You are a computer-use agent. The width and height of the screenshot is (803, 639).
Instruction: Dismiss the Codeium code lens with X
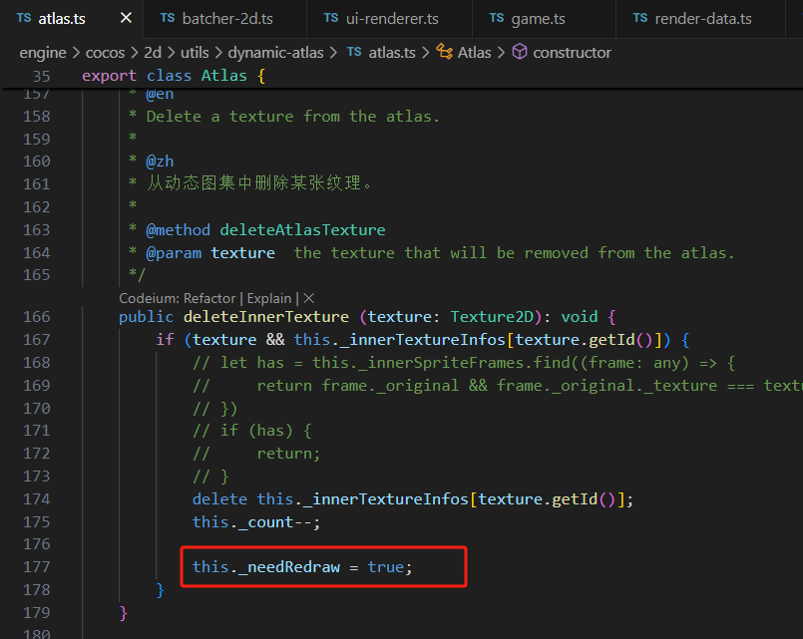pos(309,298)
